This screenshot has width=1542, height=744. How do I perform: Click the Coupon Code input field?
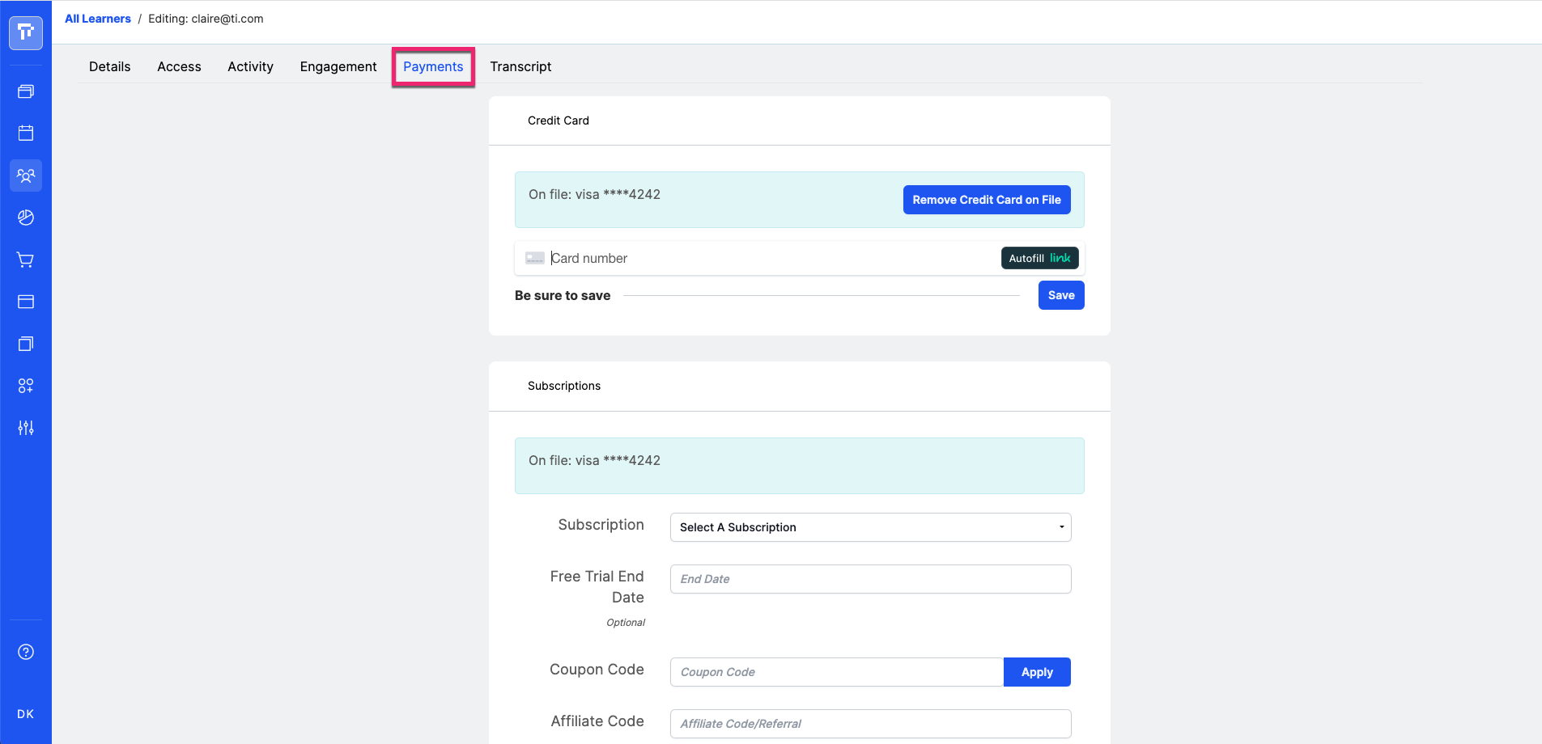pos(837,672)
